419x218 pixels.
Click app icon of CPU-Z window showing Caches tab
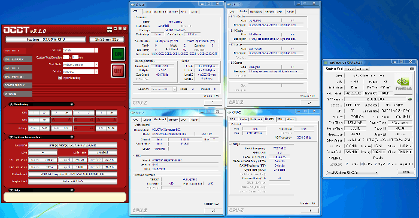[229, 5]
